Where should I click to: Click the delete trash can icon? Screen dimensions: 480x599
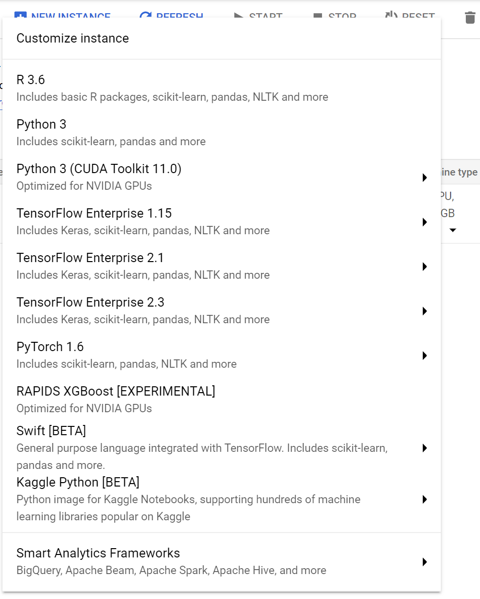pyautogui.click(x=470, y=18)
